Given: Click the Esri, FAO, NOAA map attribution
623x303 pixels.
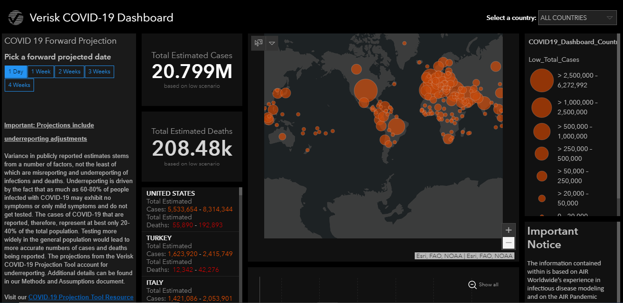Looking at the screenshot, I should point(464,256).
